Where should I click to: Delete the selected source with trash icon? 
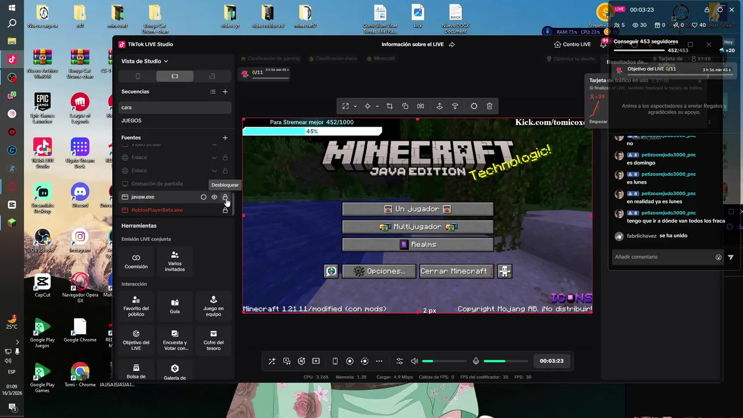pos(489,106)
